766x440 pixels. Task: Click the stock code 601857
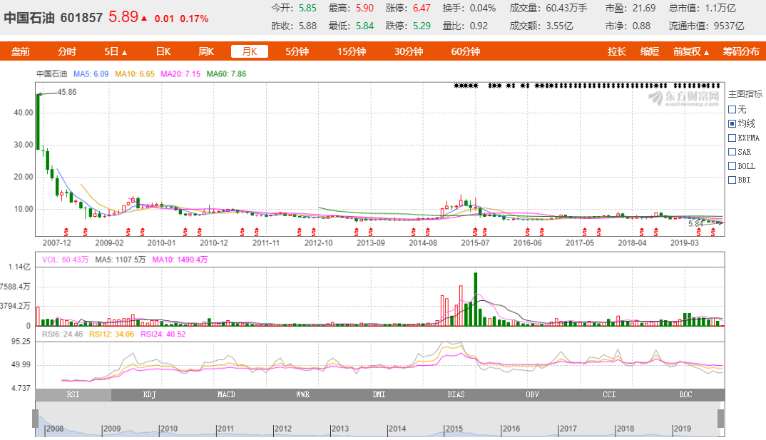pos(81,18)
